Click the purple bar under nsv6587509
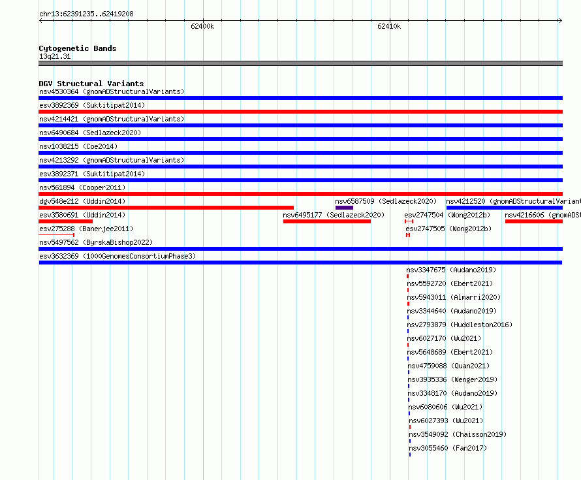 click(x=344, y=208)
